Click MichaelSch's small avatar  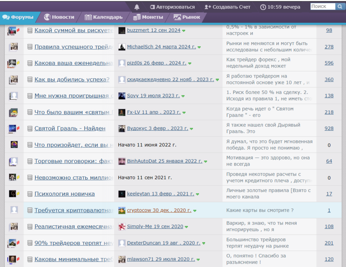click(x=122, y=47)
